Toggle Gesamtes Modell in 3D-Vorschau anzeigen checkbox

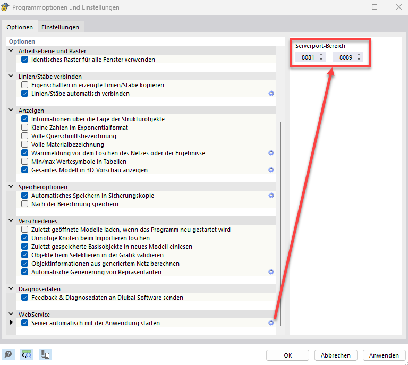(x=25, y=170)
